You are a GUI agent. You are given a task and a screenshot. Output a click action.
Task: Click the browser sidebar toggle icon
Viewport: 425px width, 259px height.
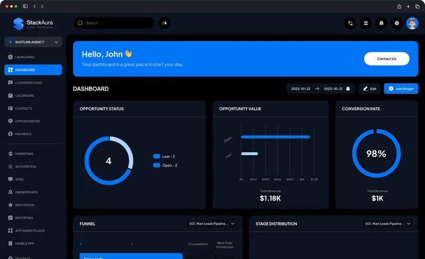25,6
